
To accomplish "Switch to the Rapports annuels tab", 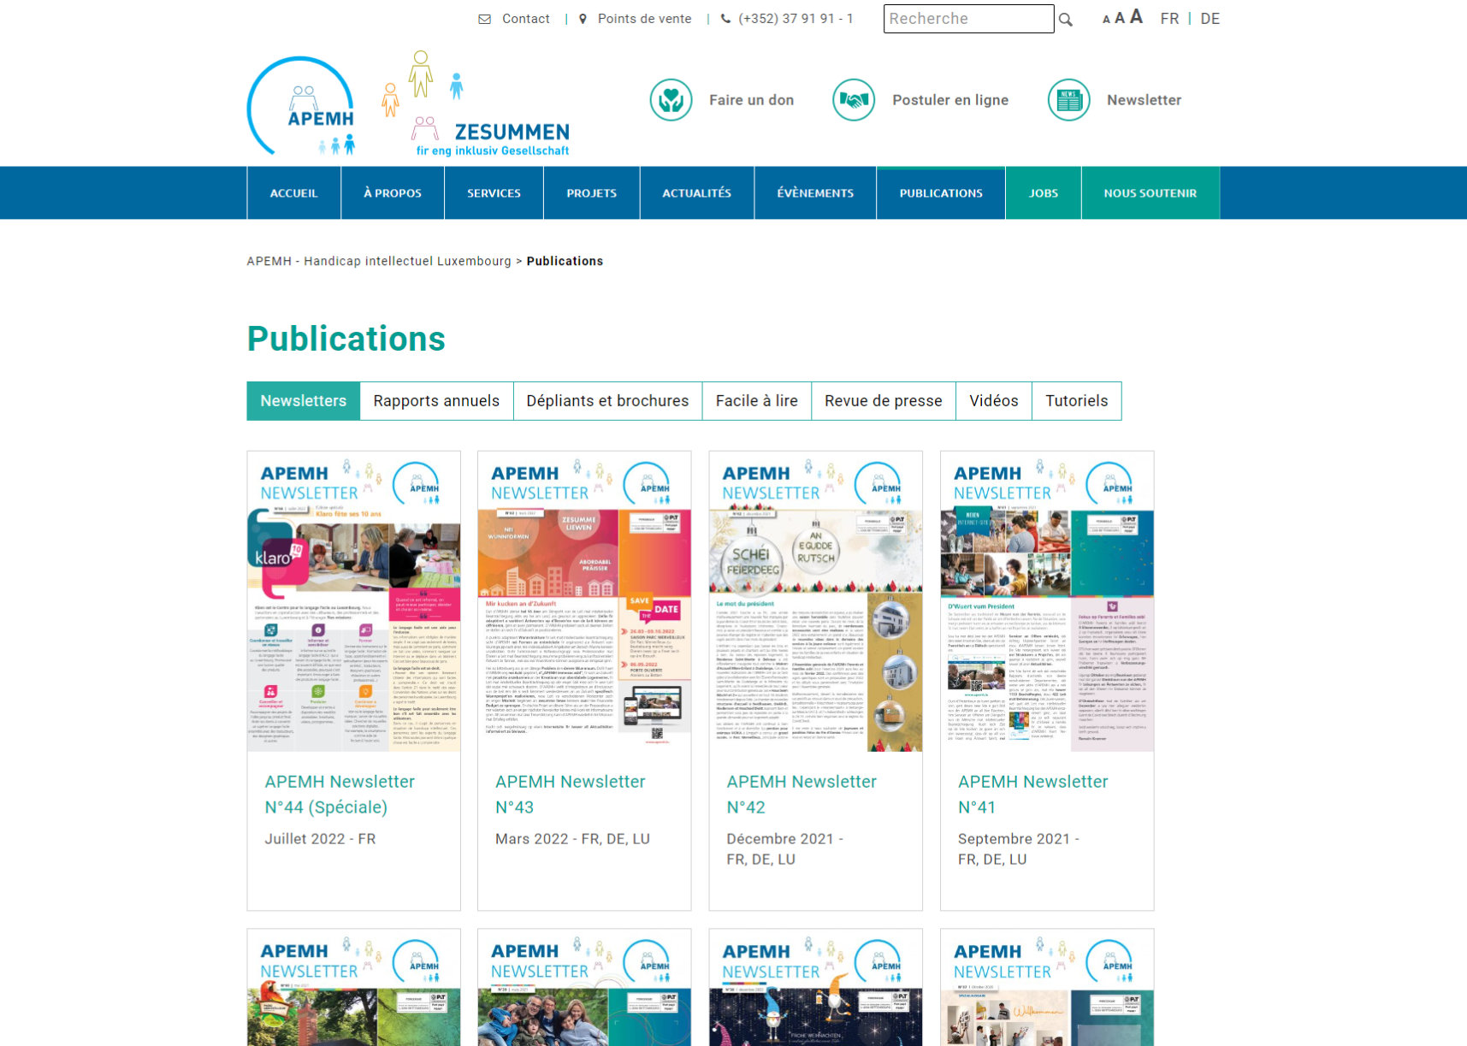I will 436,401.
